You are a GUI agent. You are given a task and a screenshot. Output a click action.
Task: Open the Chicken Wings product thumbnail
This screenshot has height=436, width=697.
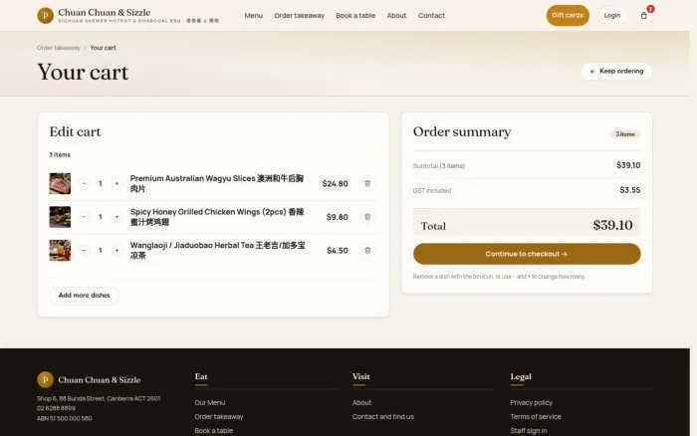point(60,217)
